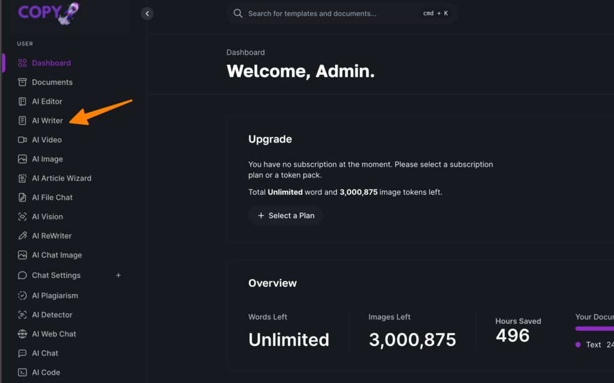Select AI File Chat menu item
The height and width of the screenshot is (383, 614).
[52, 197]
